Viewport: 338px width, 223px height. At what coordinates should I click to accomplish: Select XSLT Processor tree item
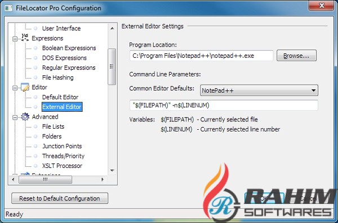click(x=62, y=166)
